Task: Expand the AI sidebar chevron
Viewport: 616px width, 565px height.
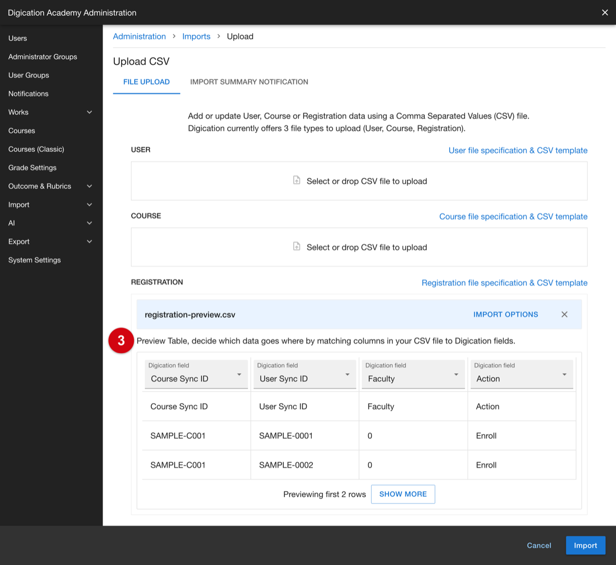Action: [x=89, y=223]
